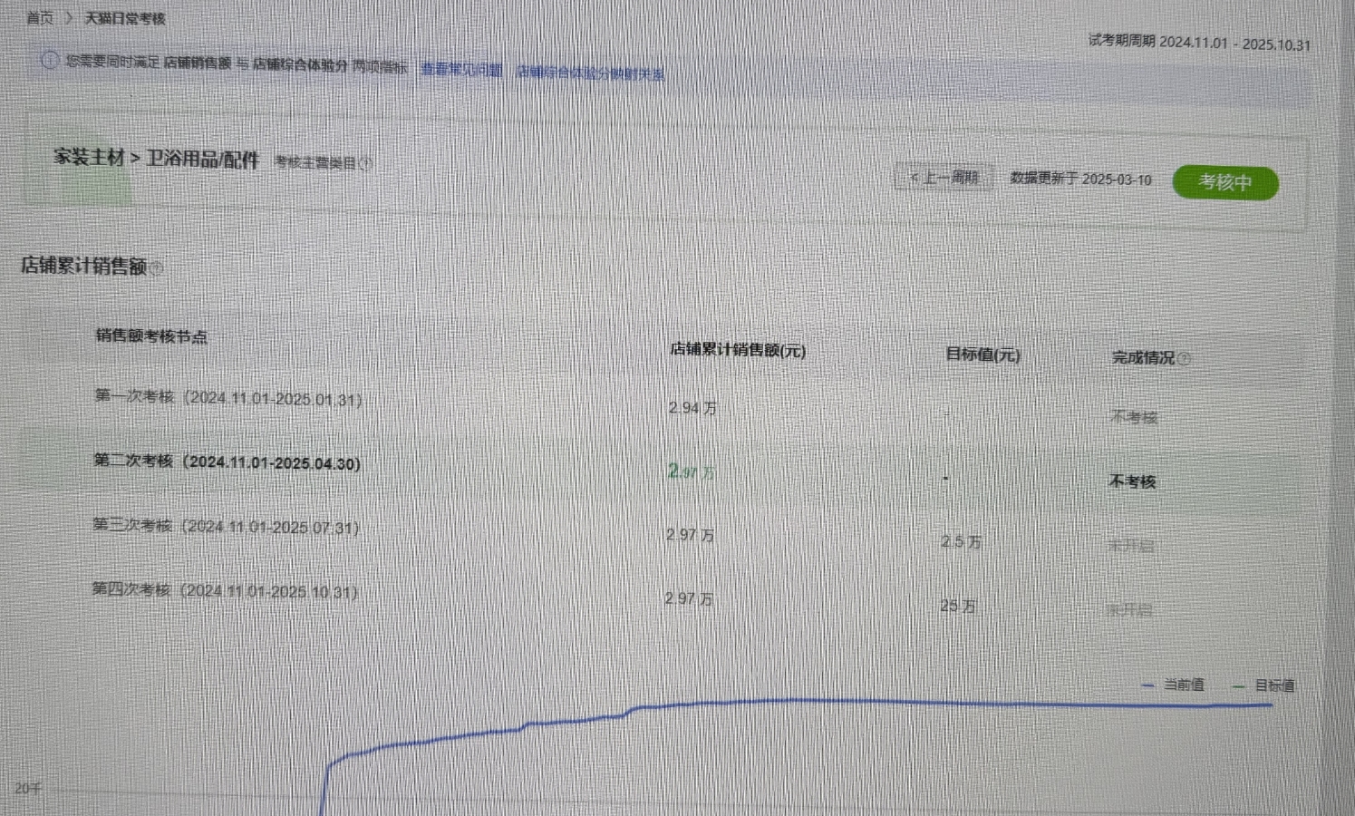Select the 第三次考核 row
1355x816 pixels.
(226, 527)
